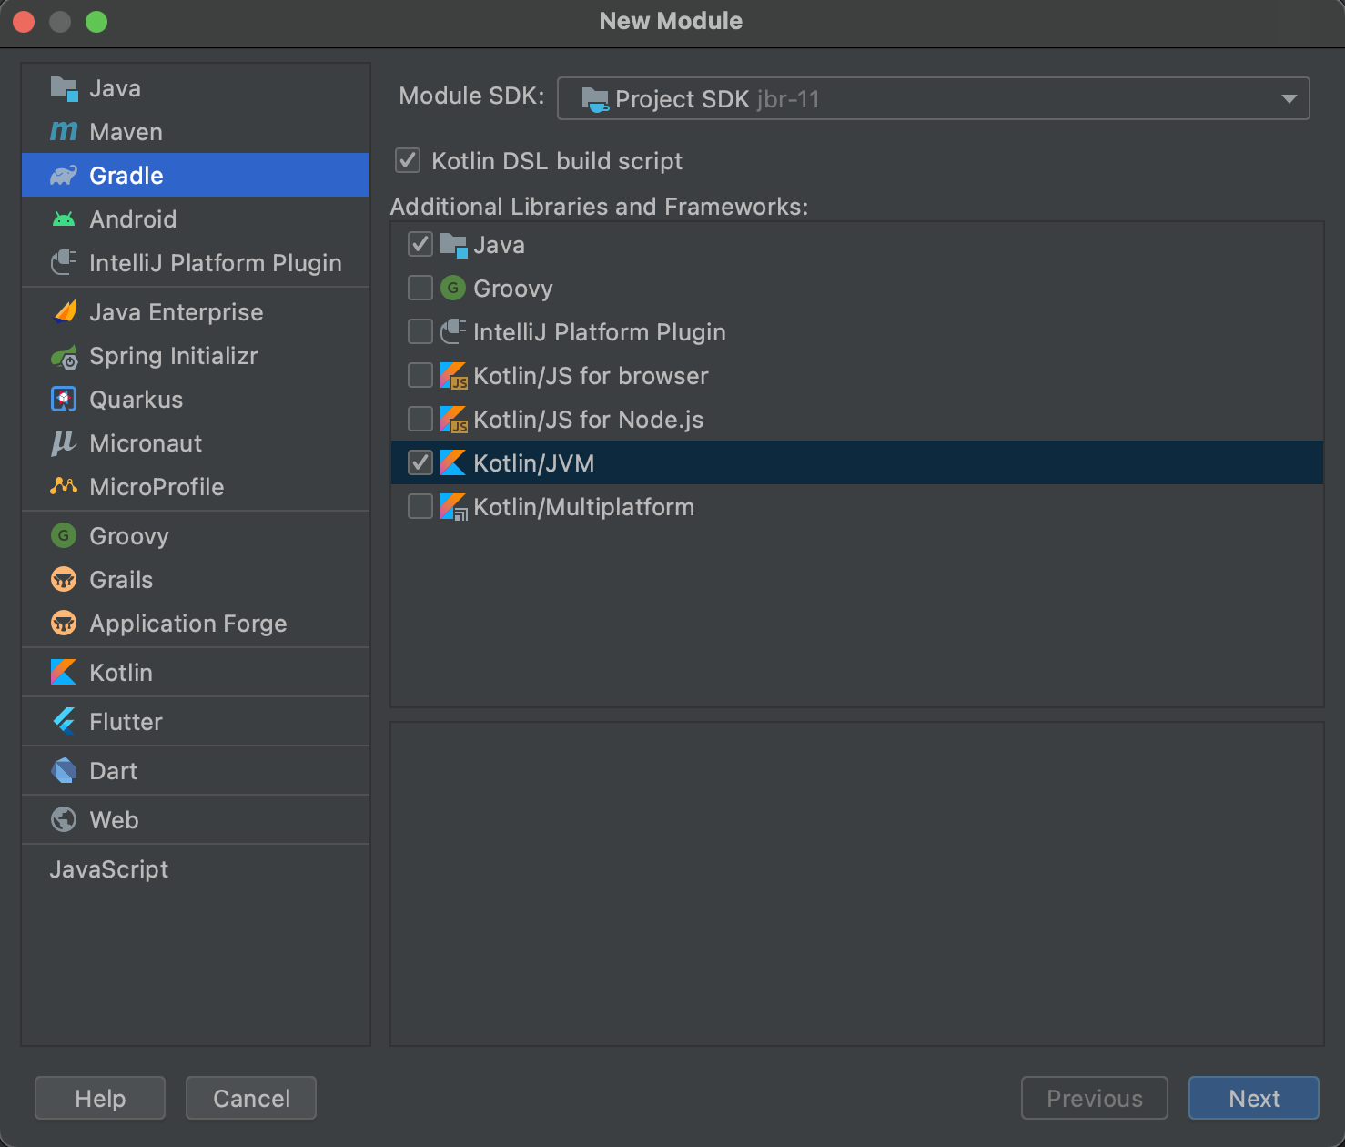Click the Next button
Image resolution: width=1345 pixels, height=1147 pixels.
pos(1253,1098)
